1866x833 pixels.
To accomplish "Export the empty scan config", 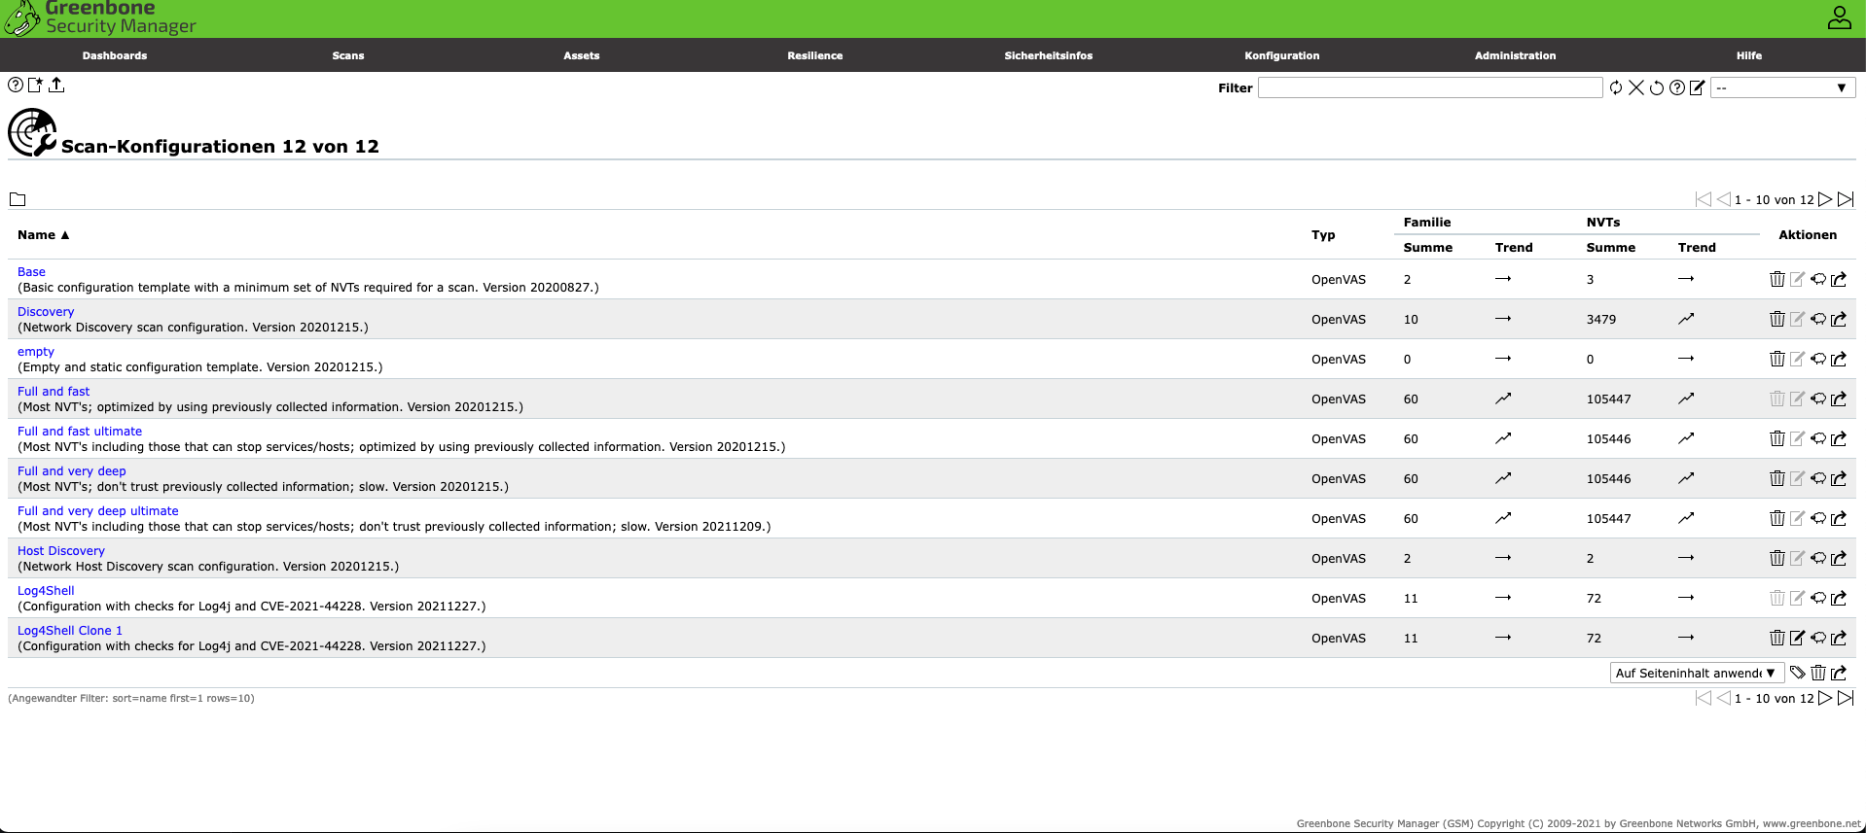I will [1839, 360].
